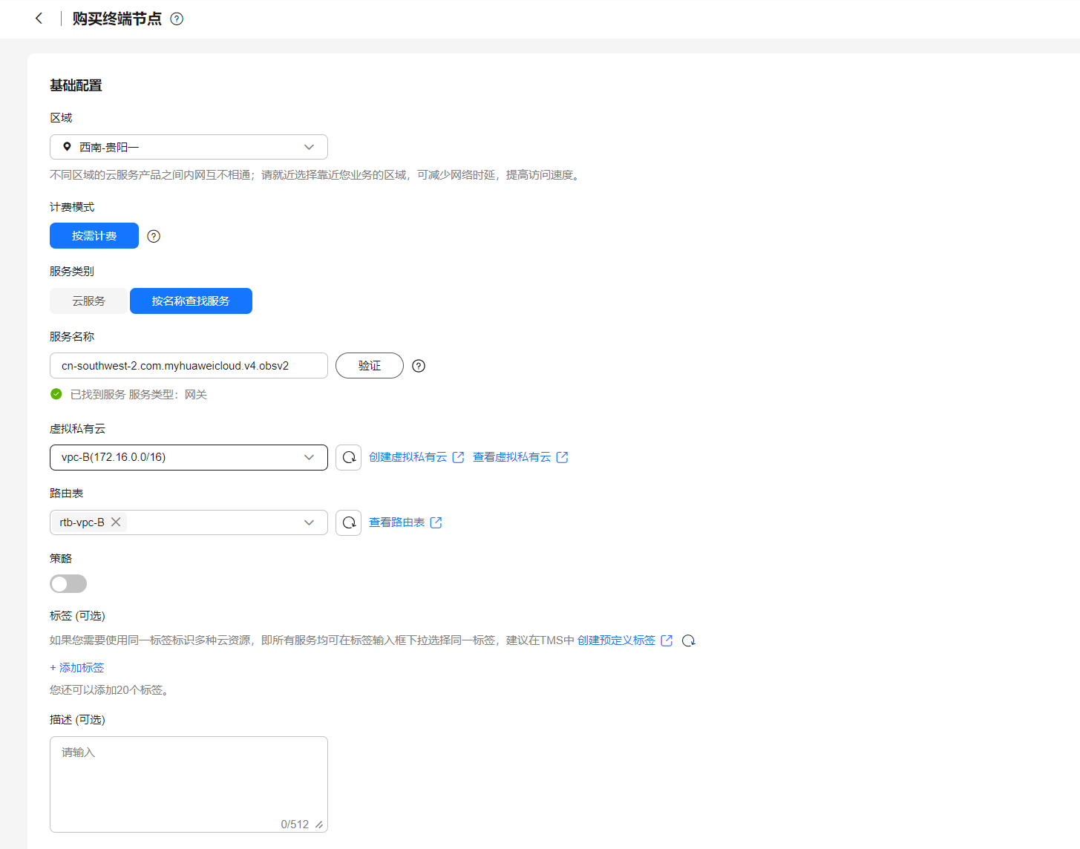Click external link icon after 查看路由表
1080x849 pixels.
coord(436,522)
